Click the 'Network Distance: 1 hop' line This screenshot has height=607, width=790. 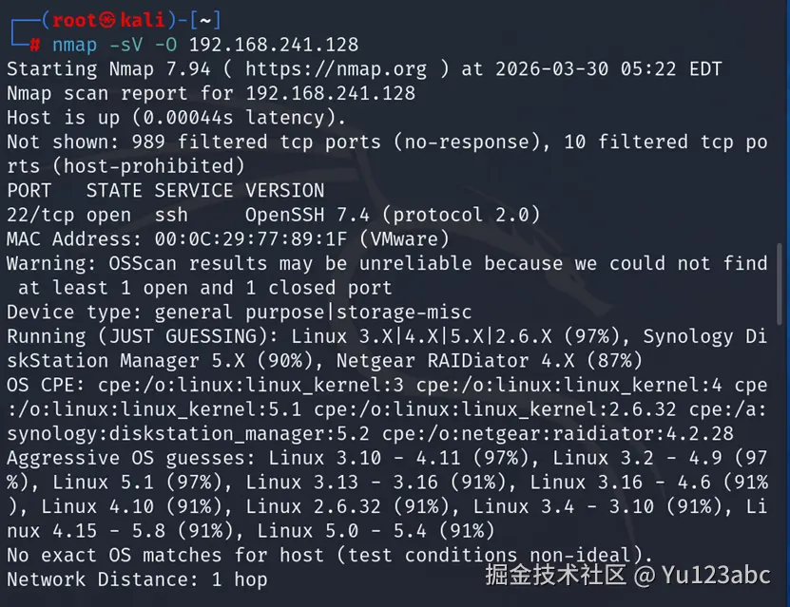[x=137, y=579]
